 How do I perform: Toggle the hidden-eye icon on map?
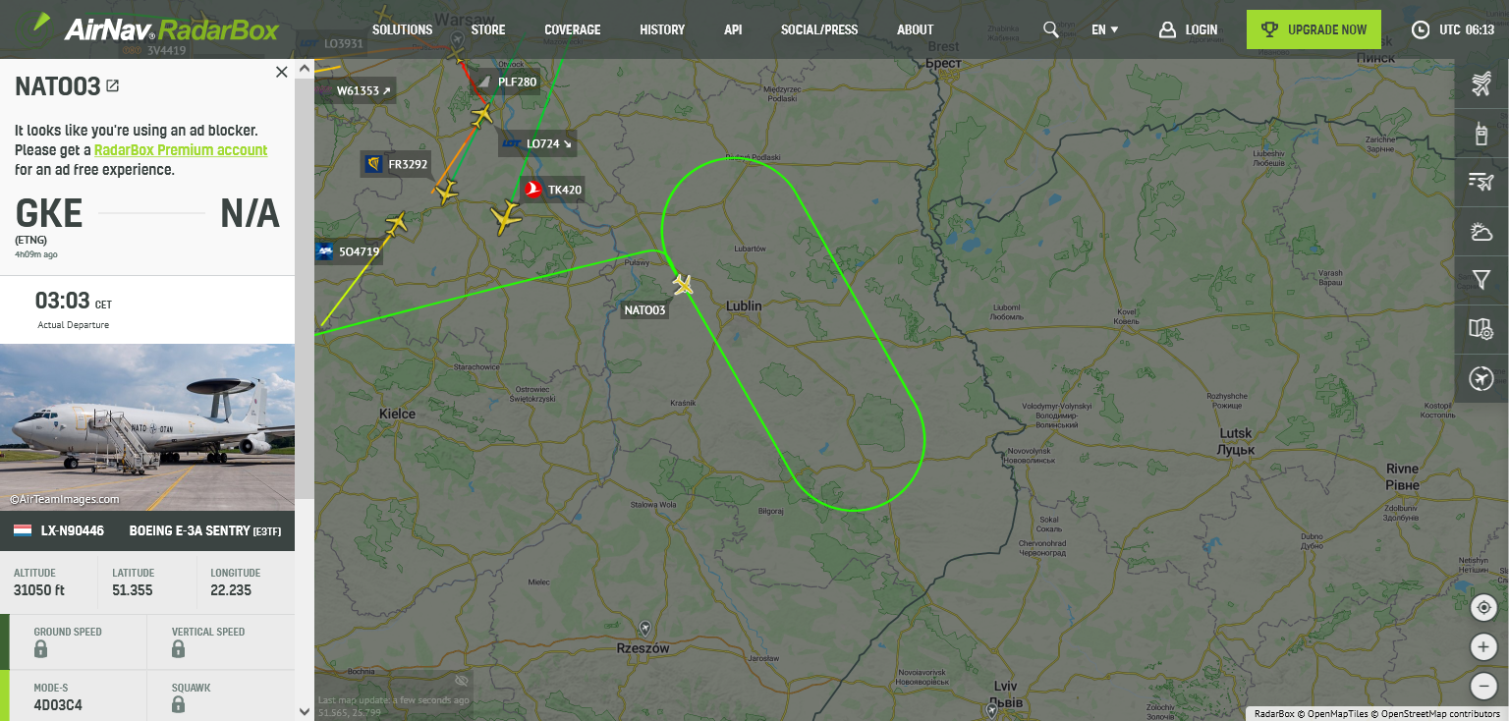[x=462, y=681]
